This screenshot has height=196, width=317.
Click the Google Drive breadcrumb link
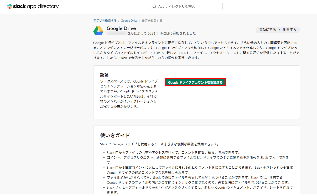point(129,20)
